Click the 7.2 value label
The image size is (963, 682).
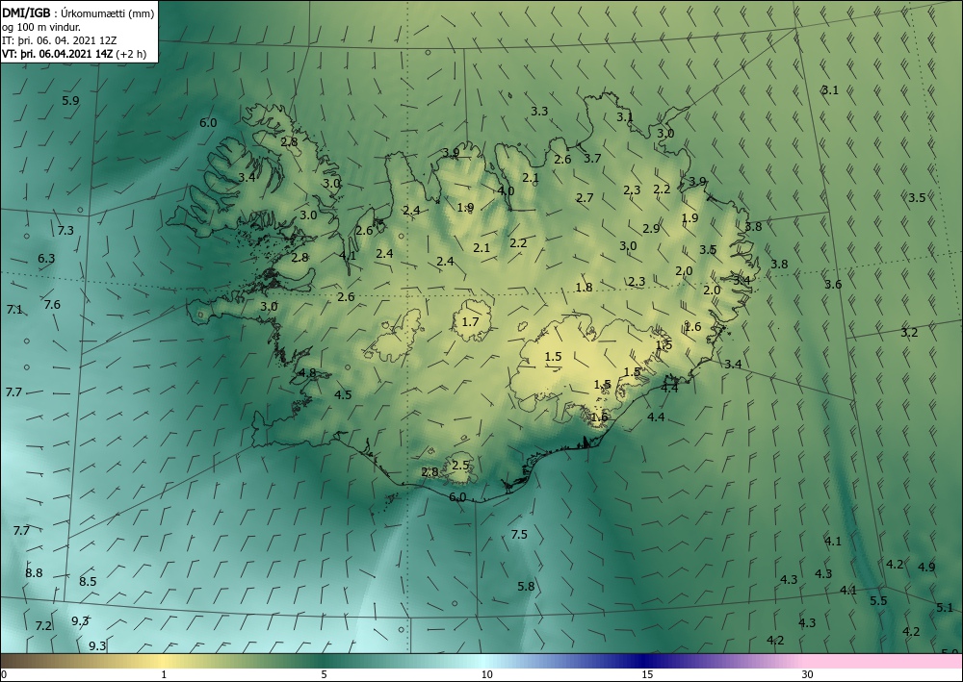[43, 626]
